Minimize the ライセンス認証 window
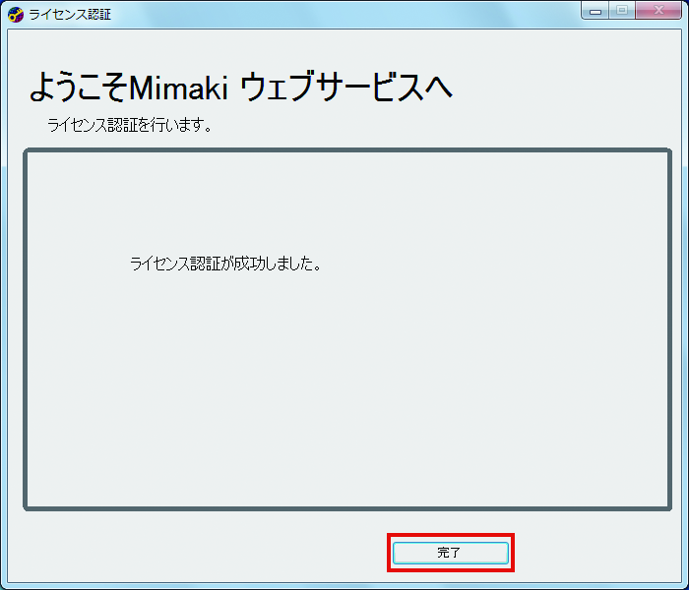The image size is (689, 590). click(595, 11)
